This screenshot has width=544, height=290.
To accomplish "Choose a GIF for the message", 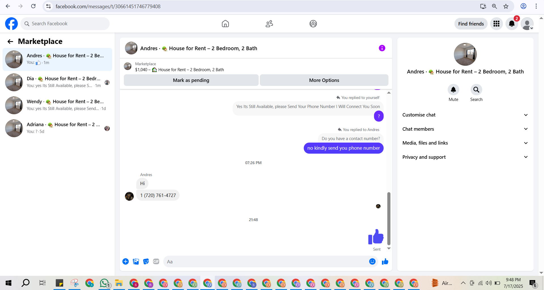I will (x=156, y=261).
